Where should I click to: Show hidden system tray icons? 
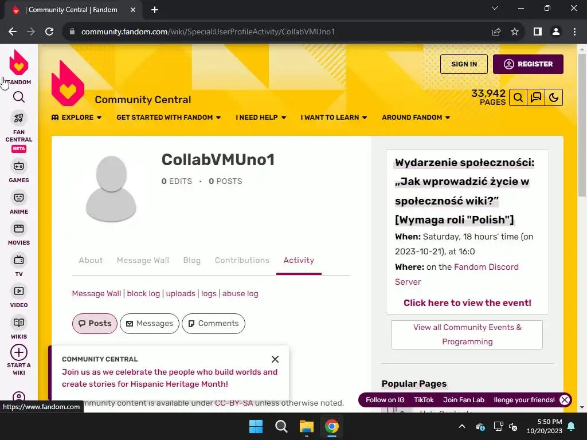tap(462, 426)
